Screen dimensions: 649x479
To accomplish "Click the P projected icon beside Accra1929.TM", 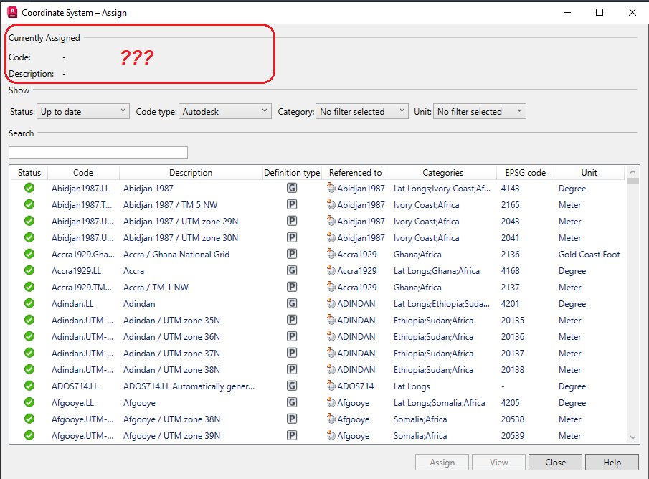I will (x=292, y=287).
